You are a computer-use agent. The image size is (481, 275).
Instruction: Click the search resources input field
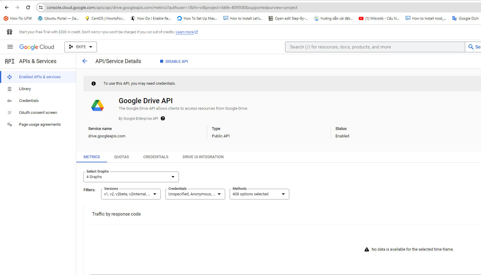pos(375,47)
